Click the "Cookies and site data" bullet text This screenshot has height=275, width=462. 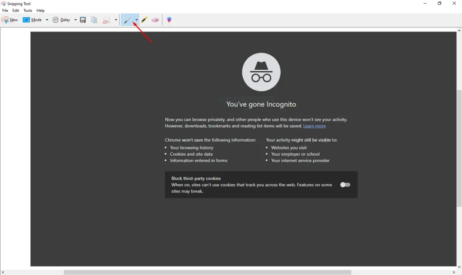191,154
